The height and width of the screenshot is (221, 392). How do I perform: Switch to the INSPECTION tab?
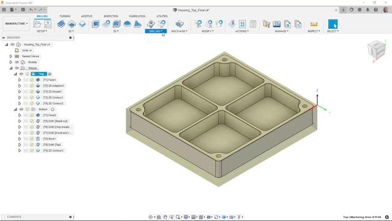click(111, 16)
